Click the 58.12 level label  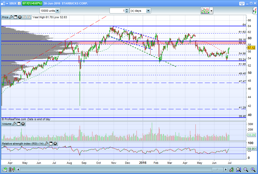click(242, 43)
